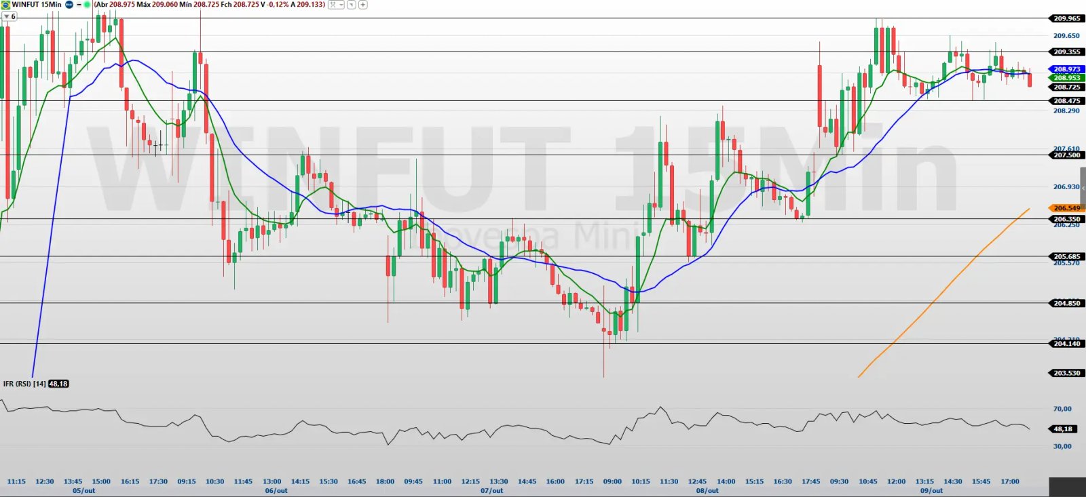Select the blue 208.973 price label
This screenshot has height=497, width=1086.
[1067, 69]
